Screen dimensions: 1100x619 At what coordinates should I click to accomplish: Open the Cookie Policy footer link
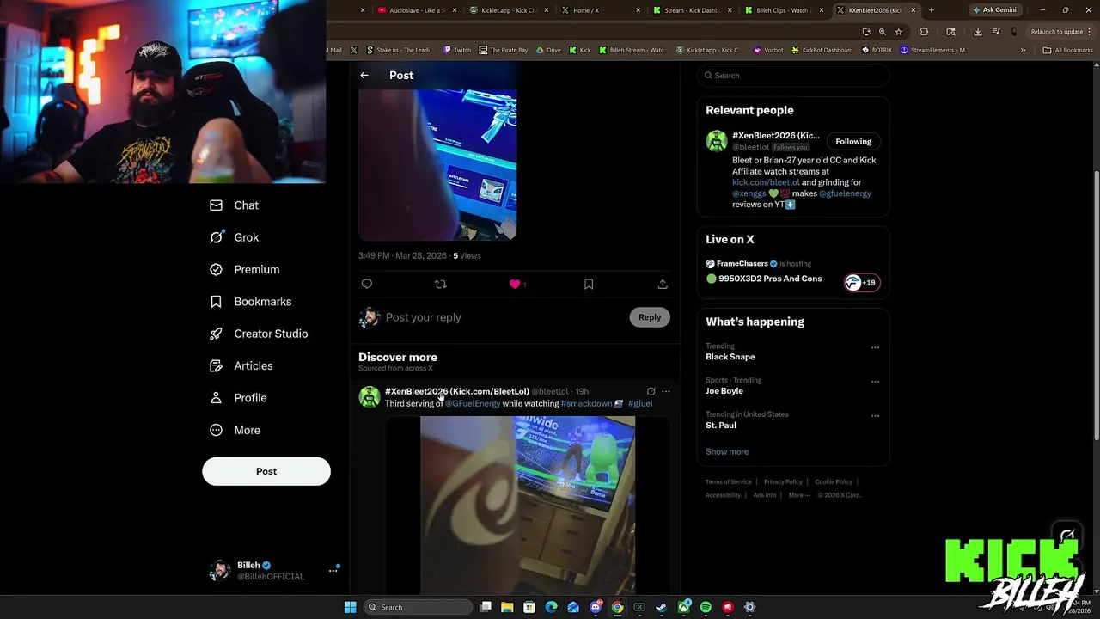tap(834, 482)
